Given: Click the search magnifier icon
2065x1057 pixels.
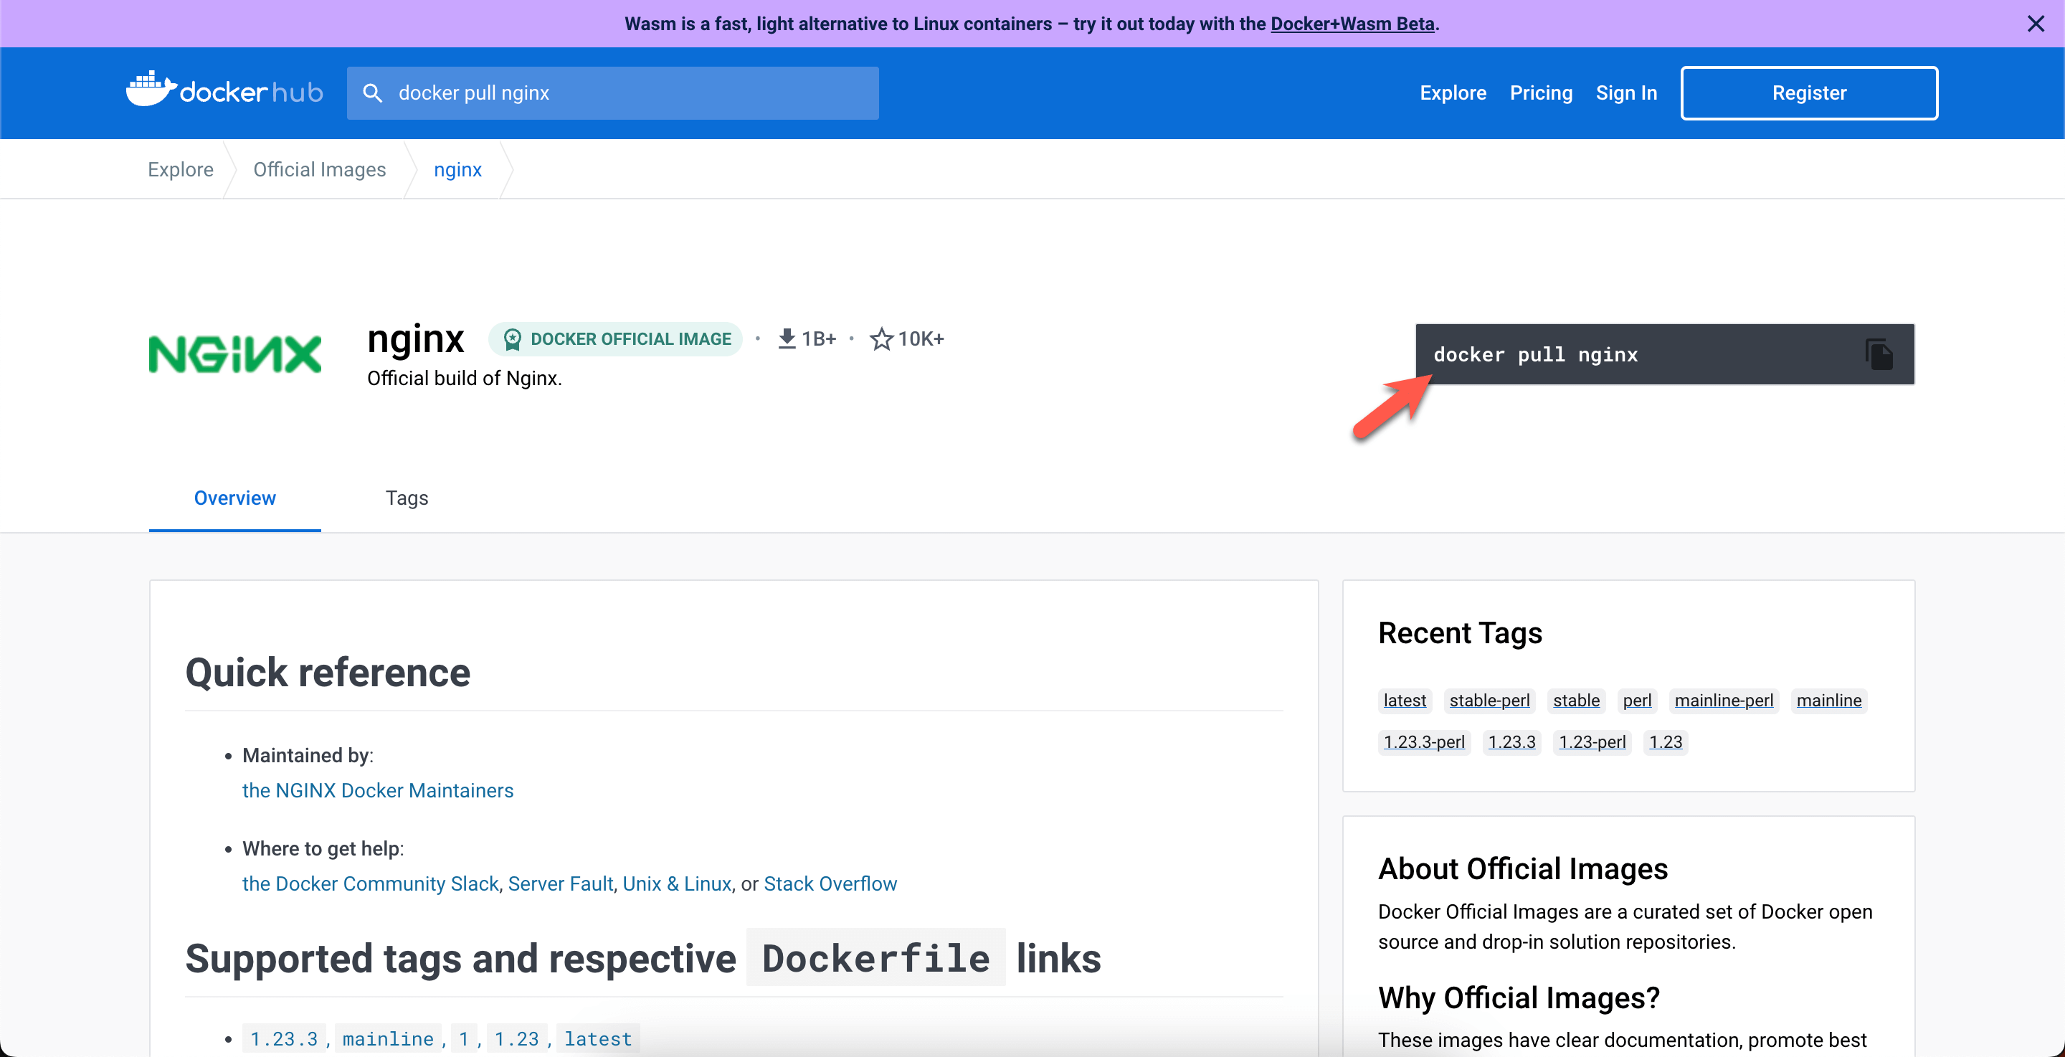Looking at the screenshot, I should [x=372, y=93].
